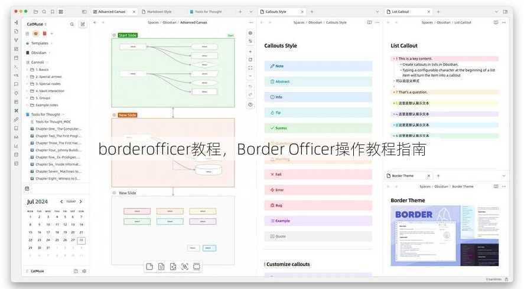Create a new note with the pencil icon
Image resolution: width=524 pixels, height=289 pixels.
[x=83, y=24]
